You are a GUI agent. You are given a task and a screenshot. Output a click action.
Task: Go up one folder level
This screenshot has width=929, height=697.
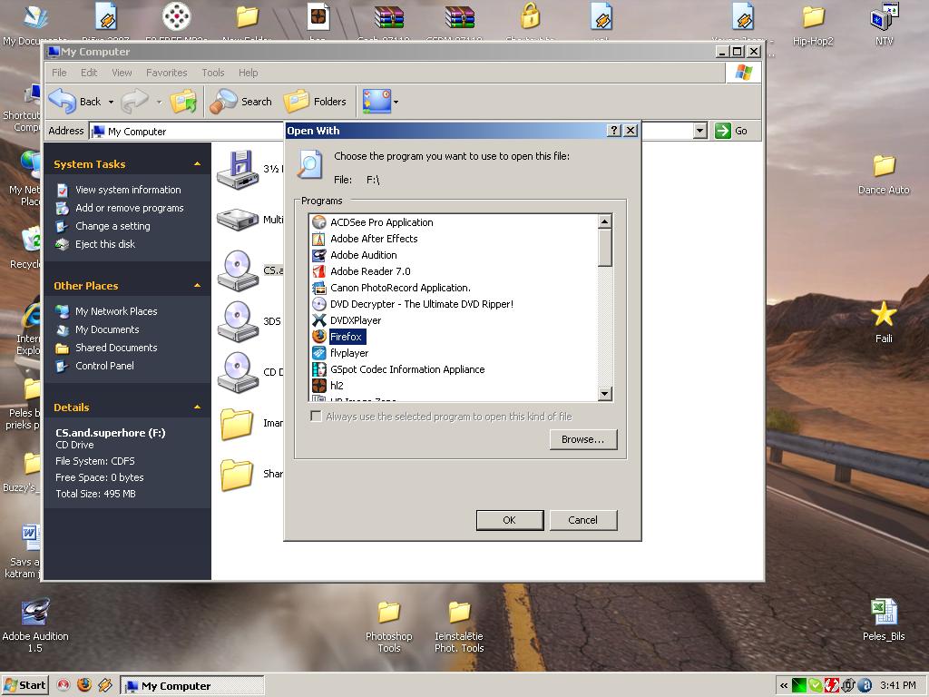183,102
